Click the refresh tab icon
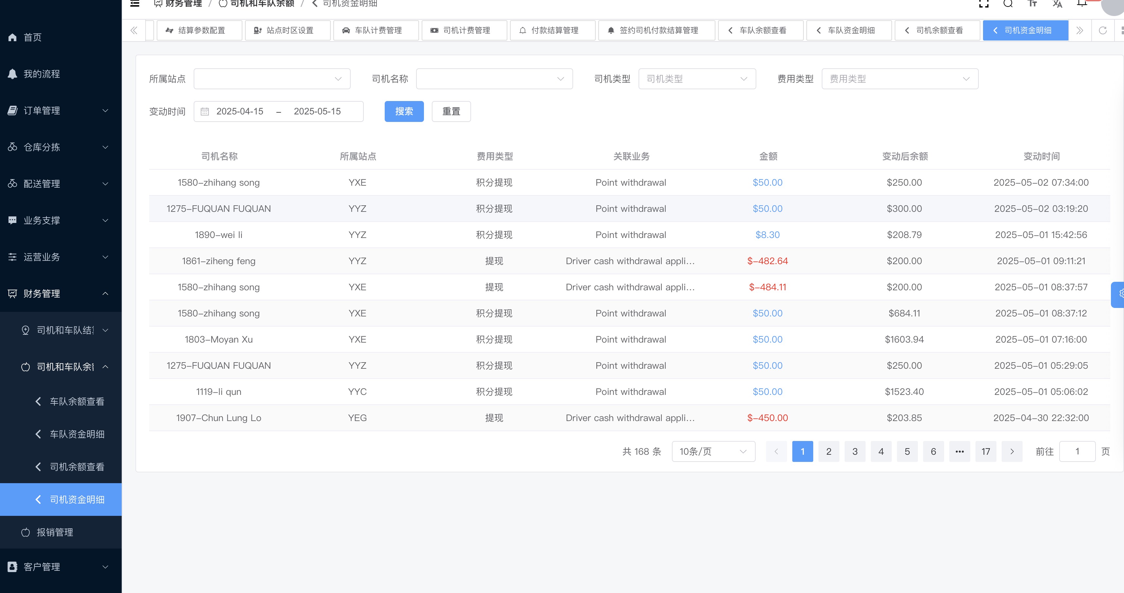This screenshot has height=593, width=1124. point(1103,30)
